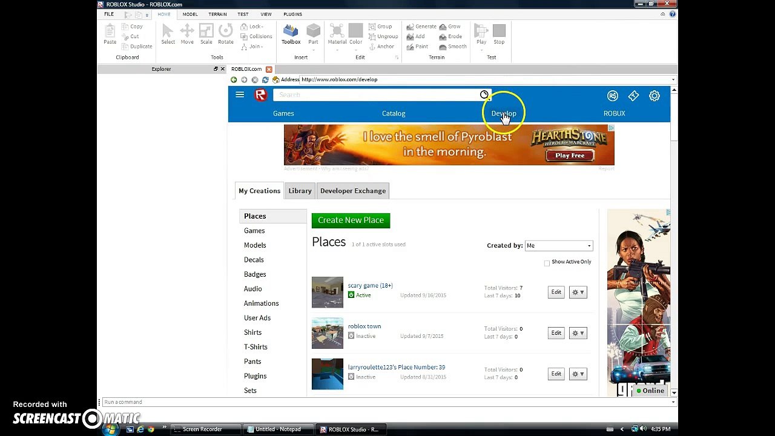Open the roblox town place link

point(364,326)
